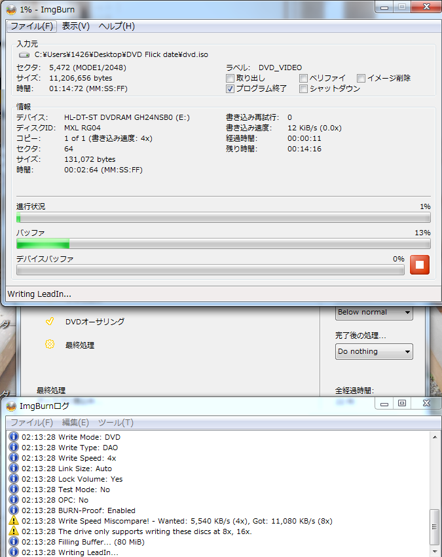Screen dimensions: 442x557
Task: Click the info icon beside Write Mode: DVD
Action: 14,436
